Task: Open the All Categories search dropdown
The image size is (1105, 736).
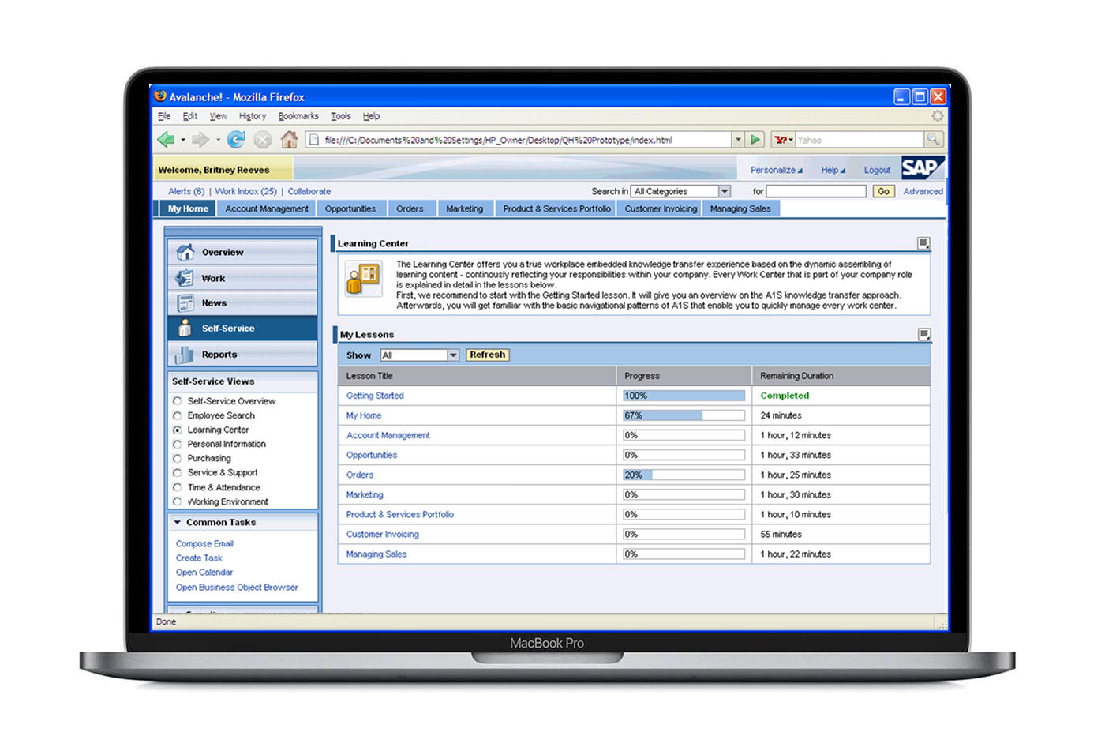Action: (724, 191)
